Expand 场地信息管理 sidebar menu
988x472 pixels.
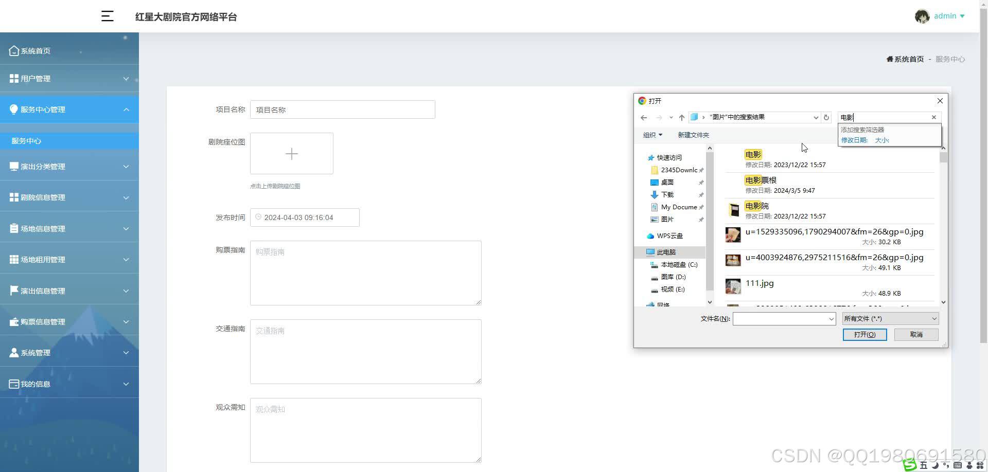(x=69, y=228)
